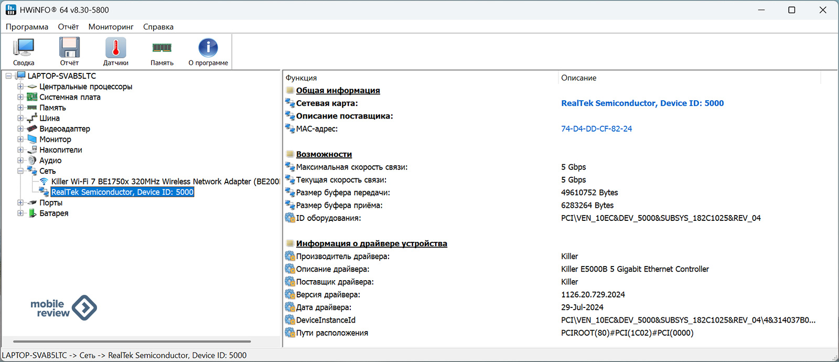Click the MAC address value 74-D4-DD-CF-82-24
The width and height of the screenshot is (839, 362).
(596, 129)
